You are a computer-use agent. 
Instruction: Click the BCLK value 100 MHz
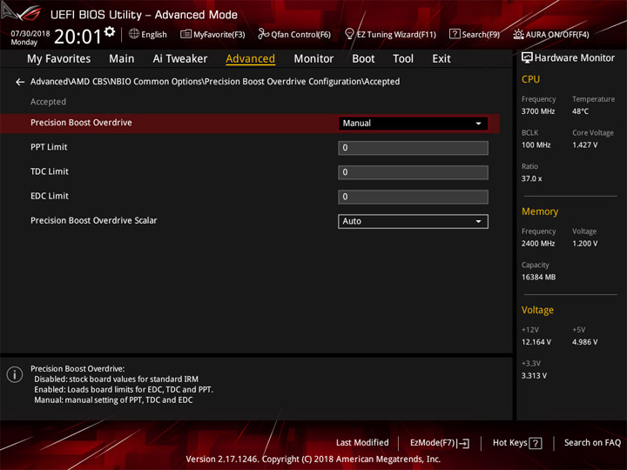pyautogui.click(x=536, y=145)
